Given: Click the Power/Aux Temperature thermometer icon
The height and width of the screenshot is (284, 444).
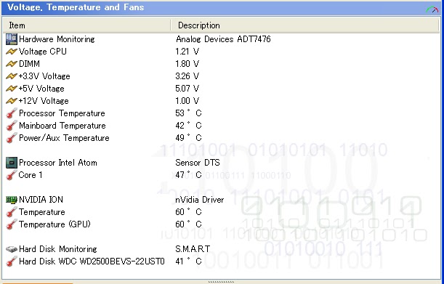Looking at the screenshot, I should tap(12, 138).
